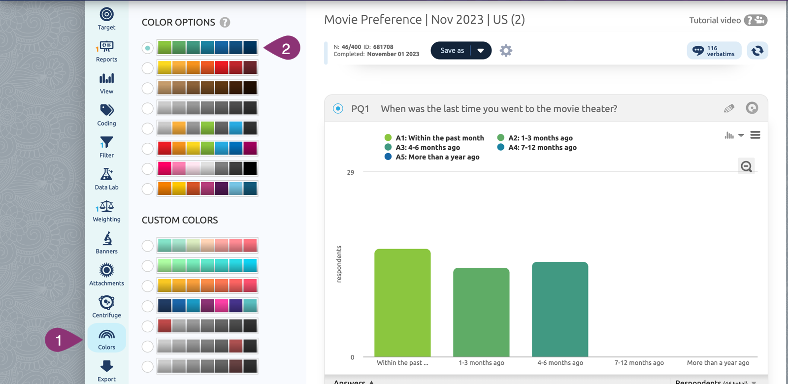The width and height of the screenshot is (788, 384).
Task: Select the yellow-to-red color palette radio
Action: (147, 68)
